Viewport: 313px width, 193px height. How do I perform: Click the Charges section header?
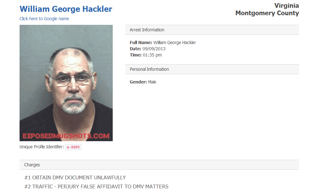click(159, 165)
